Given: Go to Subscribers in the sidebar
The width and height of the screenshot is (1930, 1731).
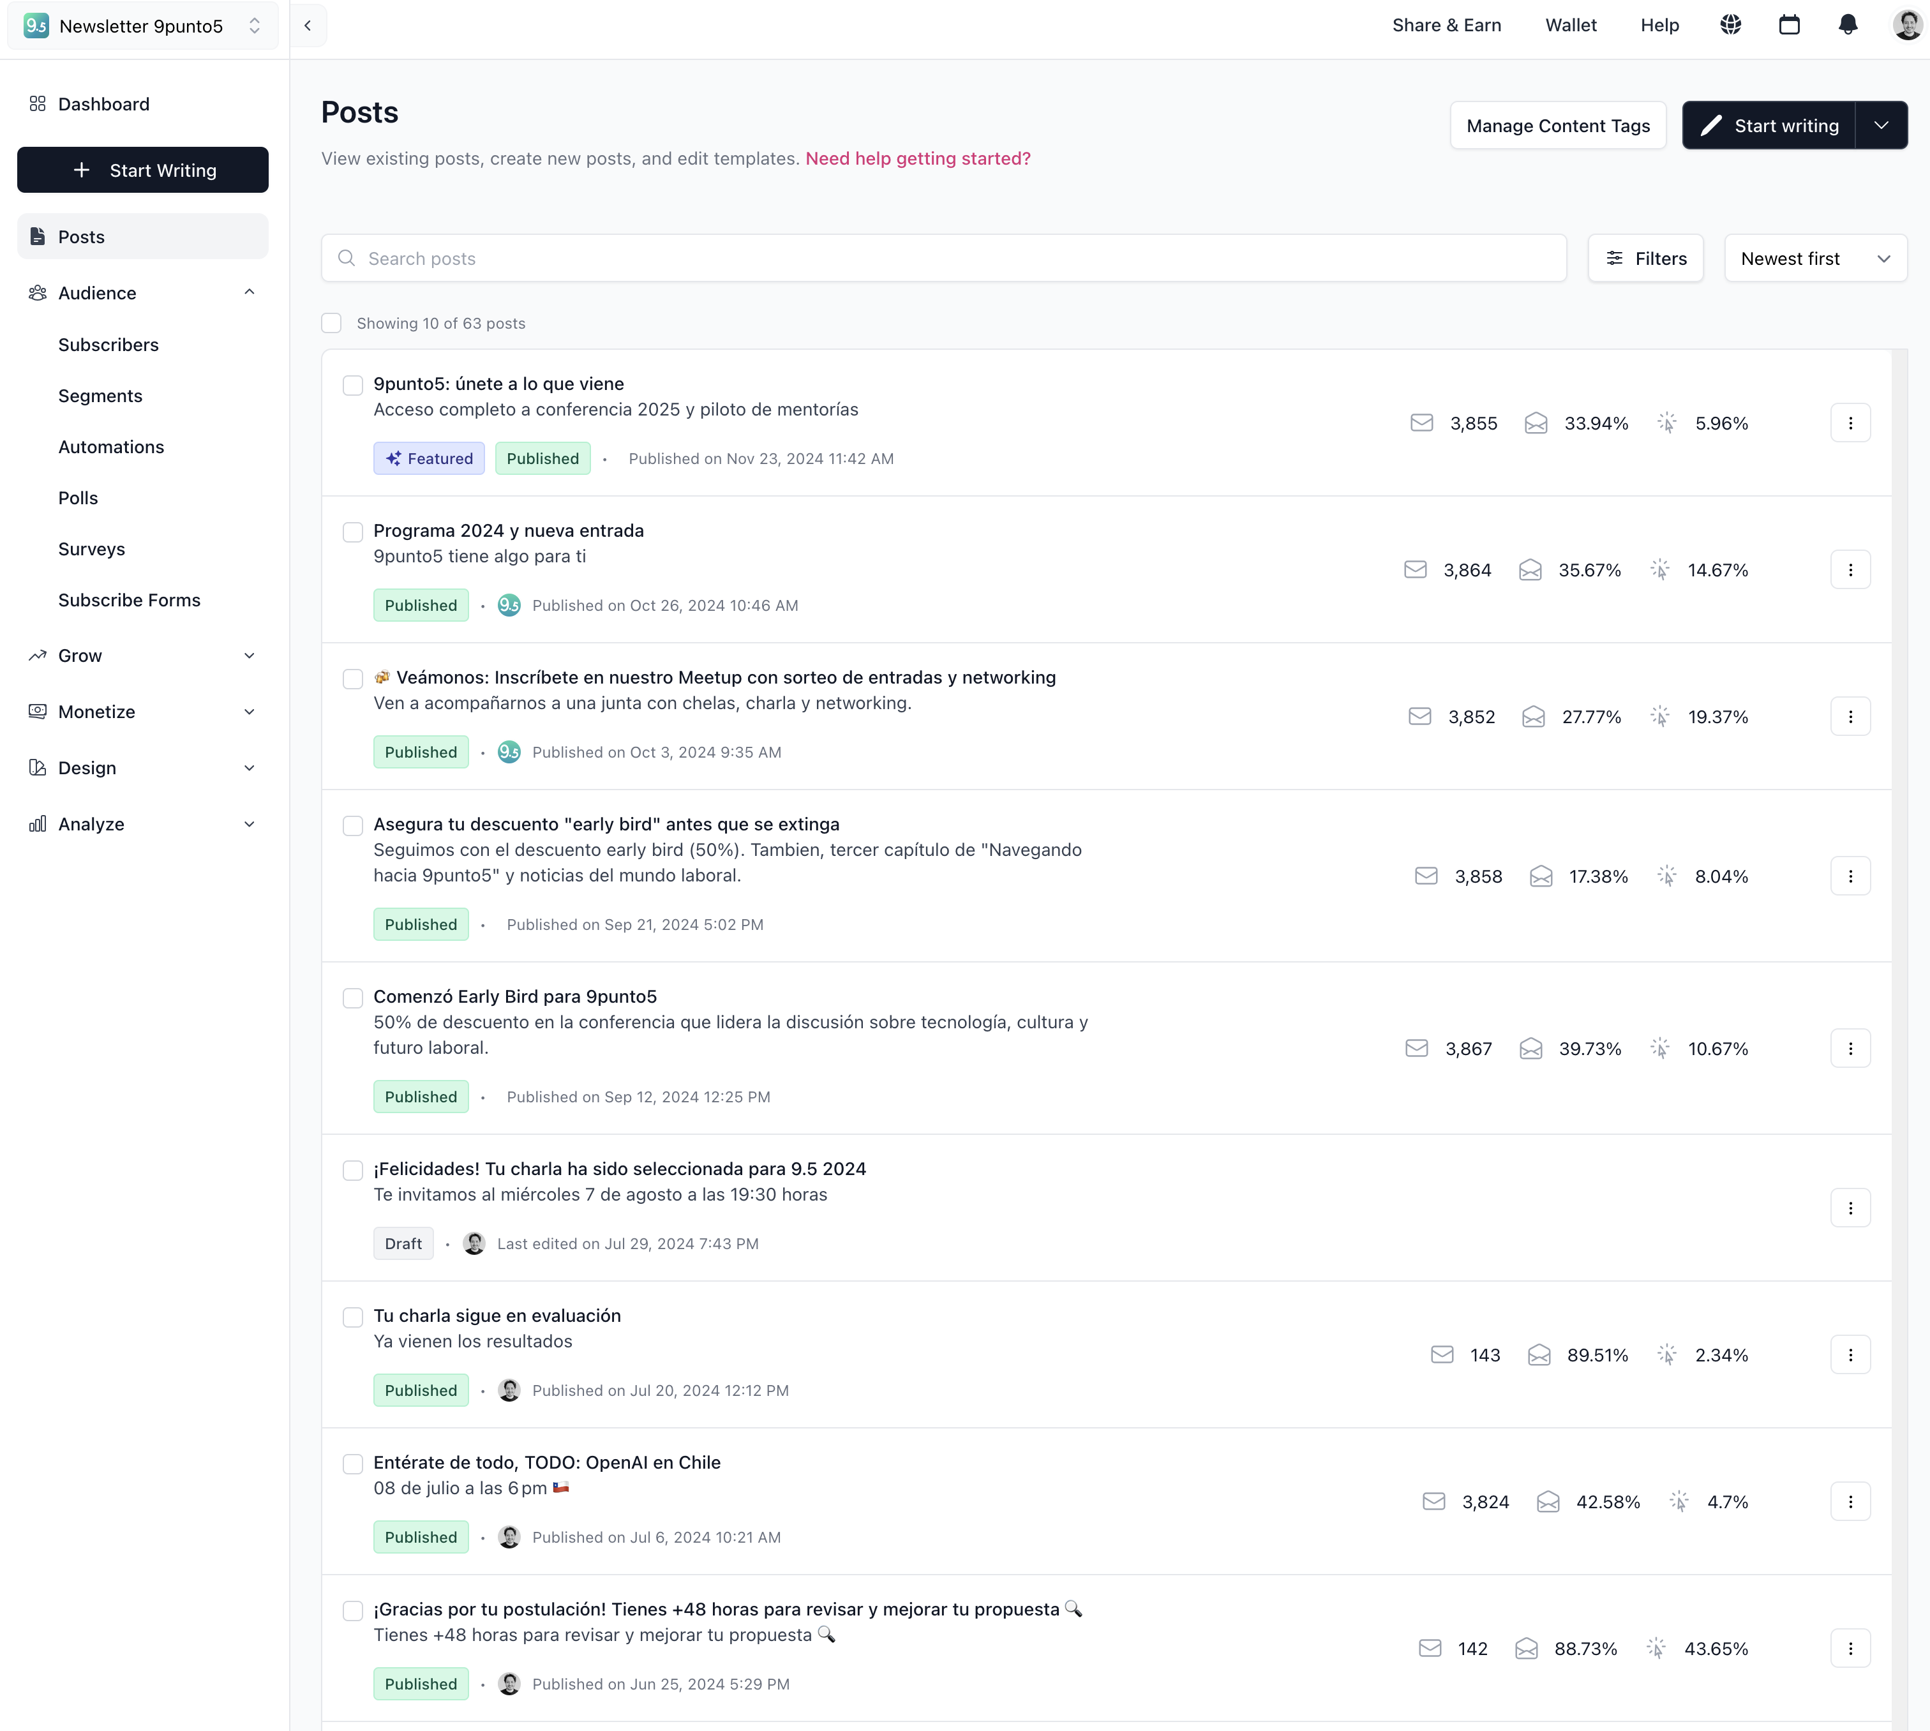Looking at the screenshot, I should (x=108, y=345).
